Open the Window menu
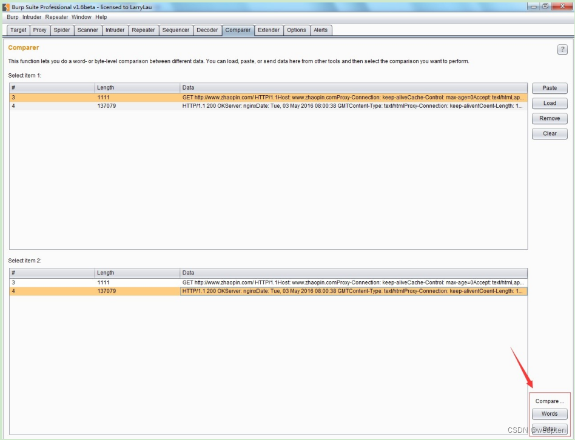Screen dimensions: 575x440 click(x=81, y=17)
